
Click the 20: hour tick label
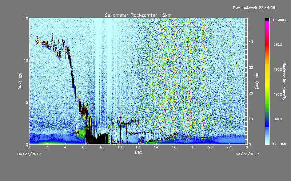tap(211, 147)
